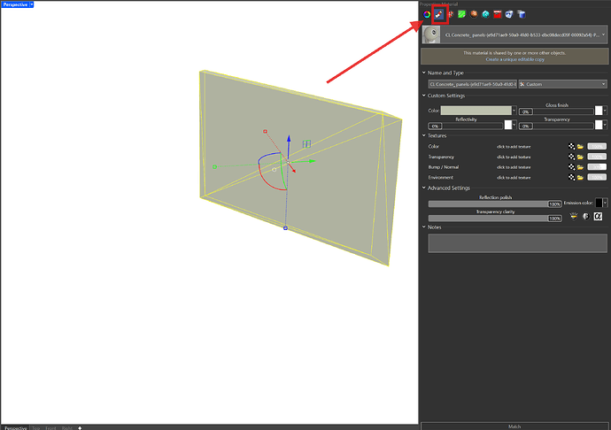The width and height of the screenshot is (611, 430).
Task: Click 'click to add texture' for Transparency
Action: 514,157
